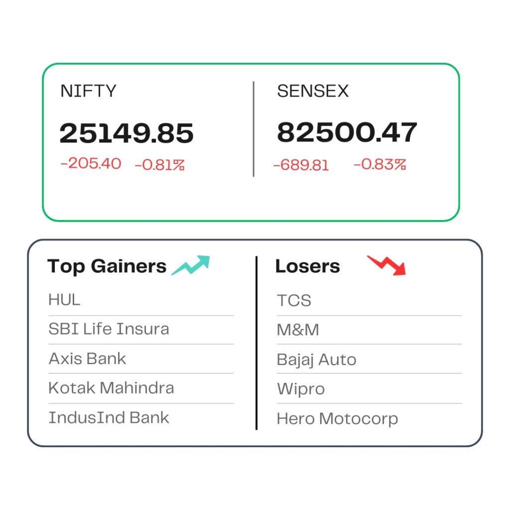The width and height of the screenshot is (510, 510).
Task: Click the SENSEX index label
Action: coord(313,91)
